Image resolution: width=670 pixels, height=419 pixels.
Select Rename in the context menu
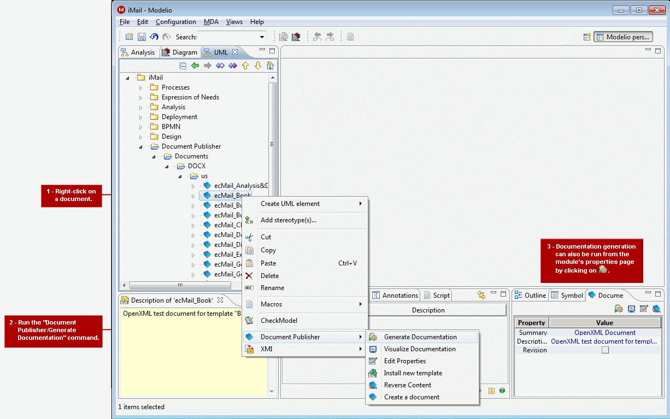(304, 288)
